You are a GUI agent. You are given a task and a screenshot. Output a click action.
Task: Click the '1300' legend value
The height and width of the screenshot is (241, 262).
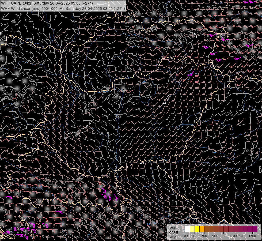pos(243,236)
